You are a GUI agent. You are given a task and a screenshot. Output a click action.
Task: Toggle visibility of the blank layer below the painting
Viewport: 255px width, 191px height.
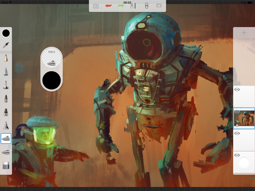tap(237, 133)
